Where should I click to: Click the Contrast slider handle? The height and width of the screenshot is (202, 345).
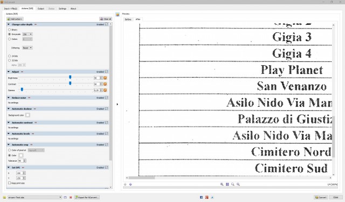(70, 83)
